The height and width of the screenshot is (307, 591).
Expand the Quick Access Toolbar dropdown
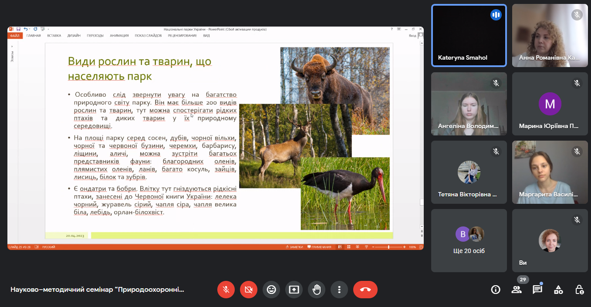coord(48,29)
